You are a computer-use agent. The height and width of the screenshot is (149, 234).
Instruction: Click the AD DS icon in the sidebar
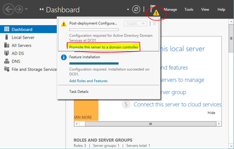(7, 53)
